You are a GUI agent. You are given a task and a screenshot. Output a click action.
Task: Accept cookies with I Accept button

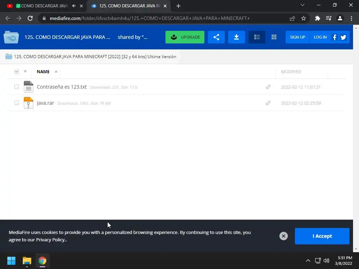(322, 236)
